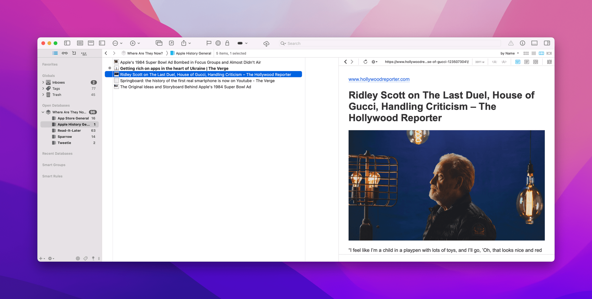Open the preview editing bar tools icon
This screenshot has height=299, width=592.
[549, 62]
